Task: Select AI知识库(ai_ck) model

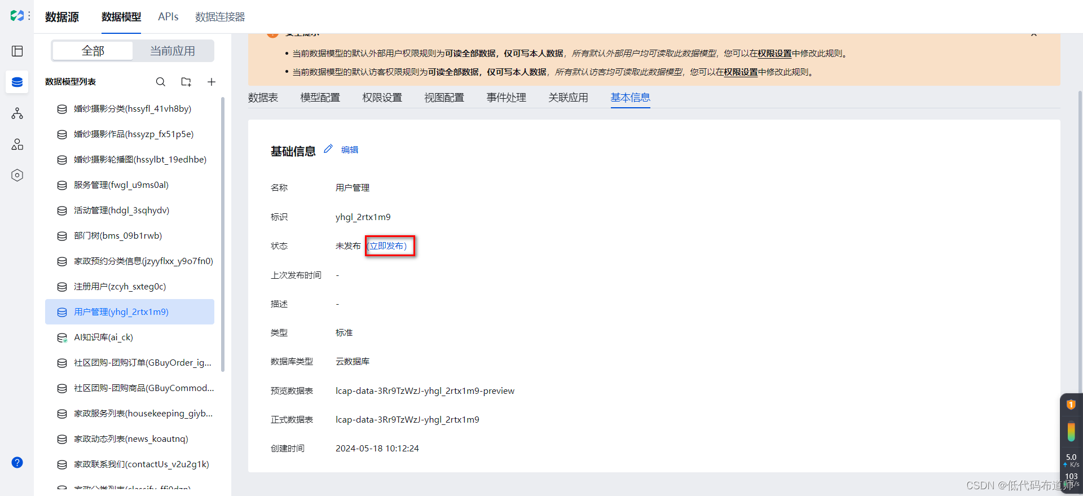Action: click(130, 337)
